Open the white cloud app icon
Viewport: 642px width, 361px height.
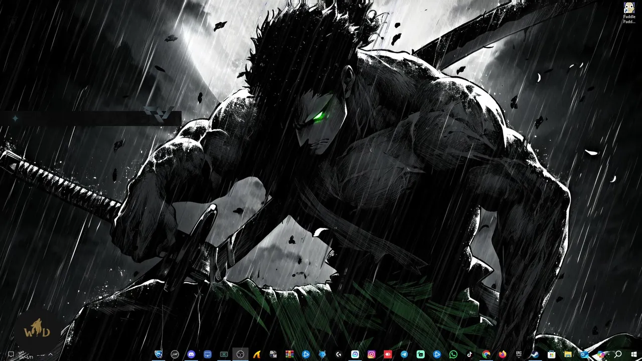(355, 354)
